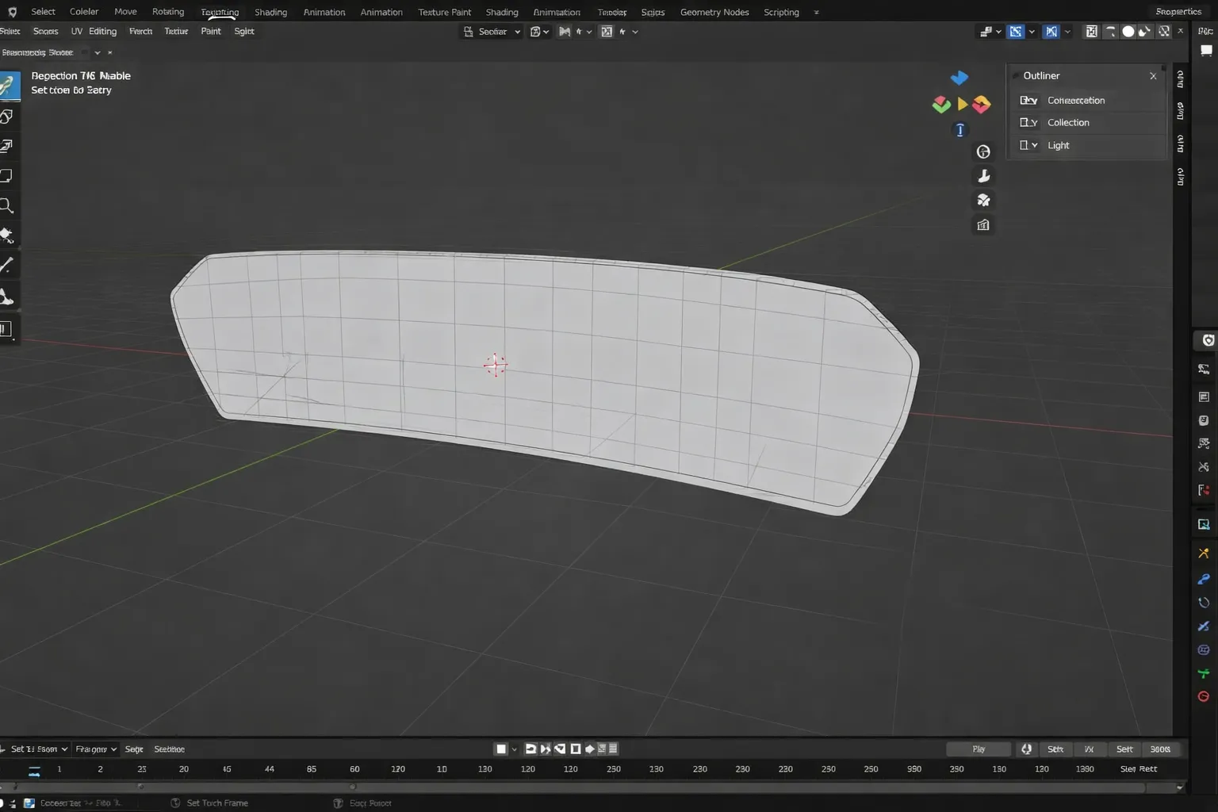Image resolution: width=1218 pixels, height=812 pixels.
Task: Open the Geometry Nodes workspace tab
Action: click(714, 12)
